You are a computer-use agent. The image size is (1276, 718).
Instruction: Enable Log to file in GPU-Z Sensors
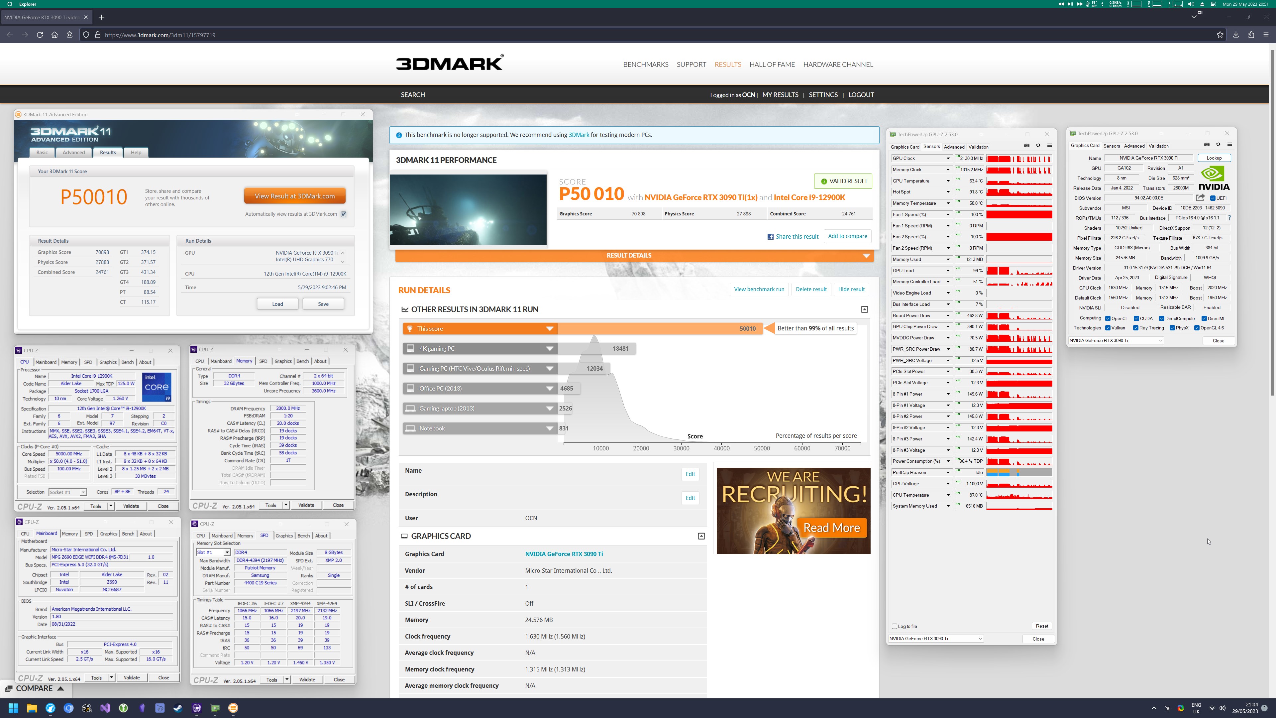895,626
